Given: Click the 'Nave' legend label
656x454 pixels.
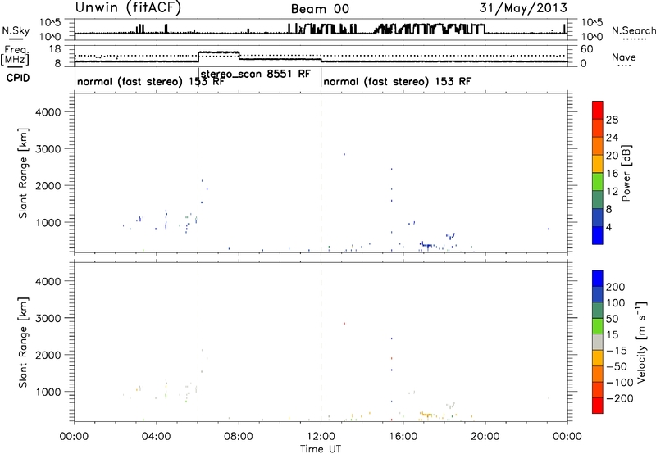Looking at the screenshot, I should pos(624,57).
